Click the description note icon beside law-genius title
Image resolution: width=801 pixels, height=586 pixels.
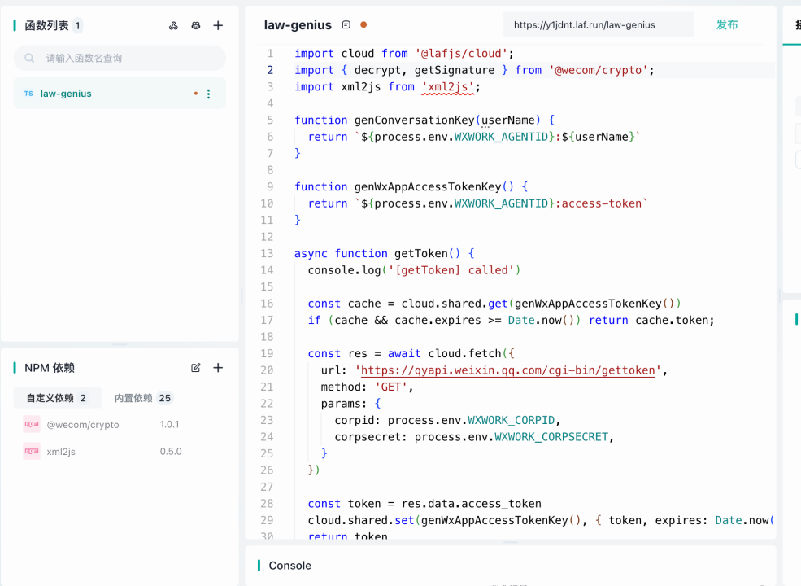click(346, 25)
